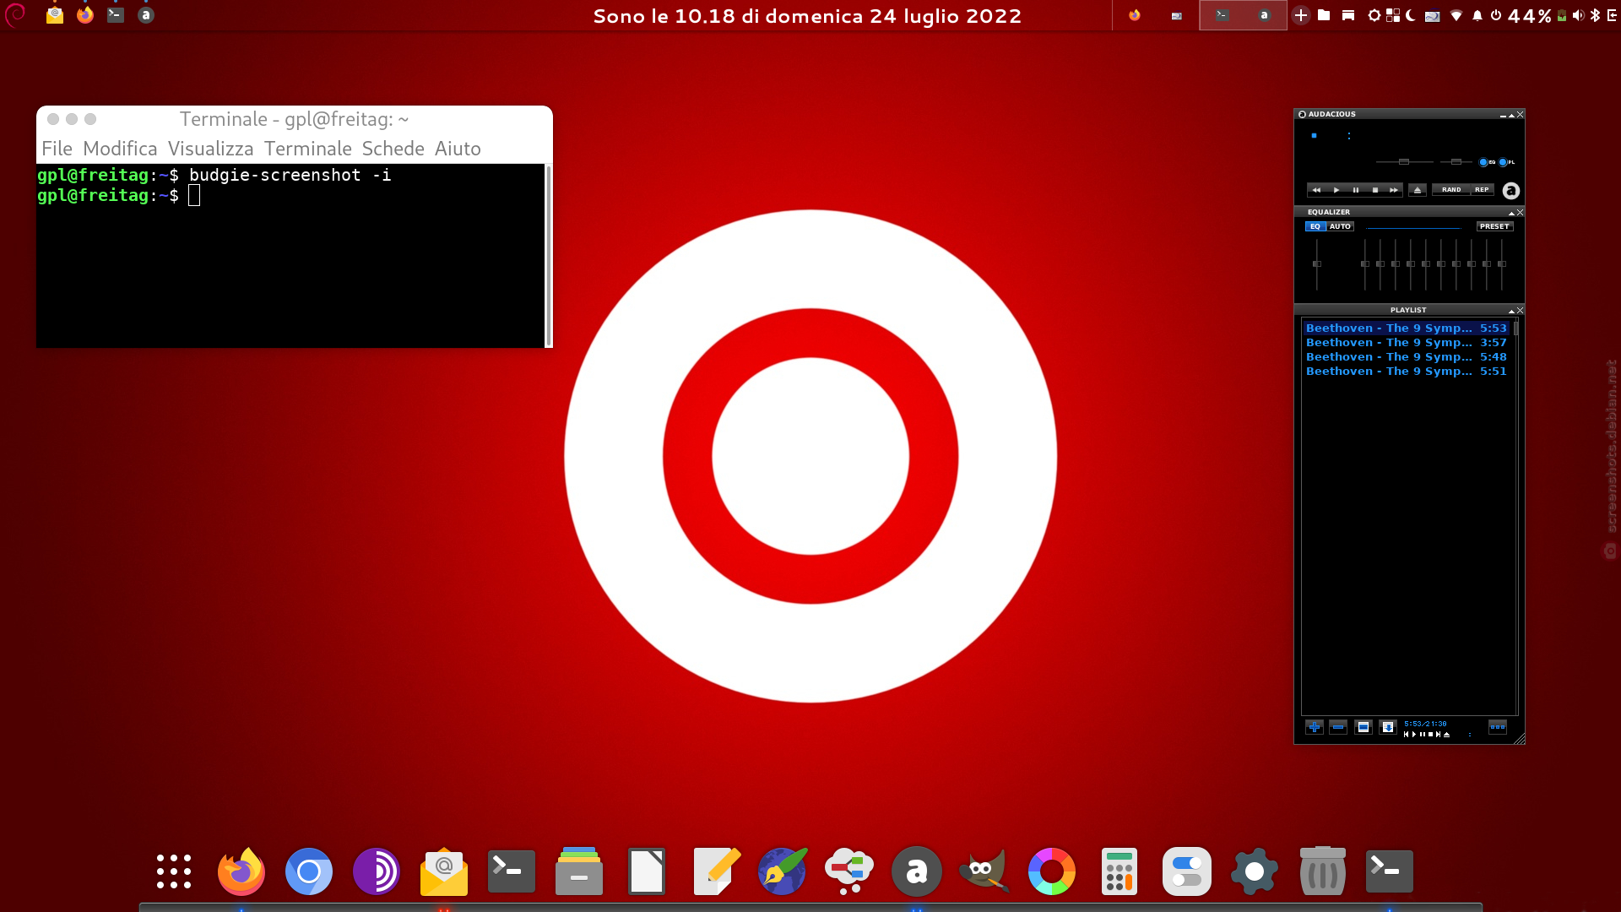Screen dimensions: 1621x912
Task: Open power session menu icon
Action: (1496, 15)
